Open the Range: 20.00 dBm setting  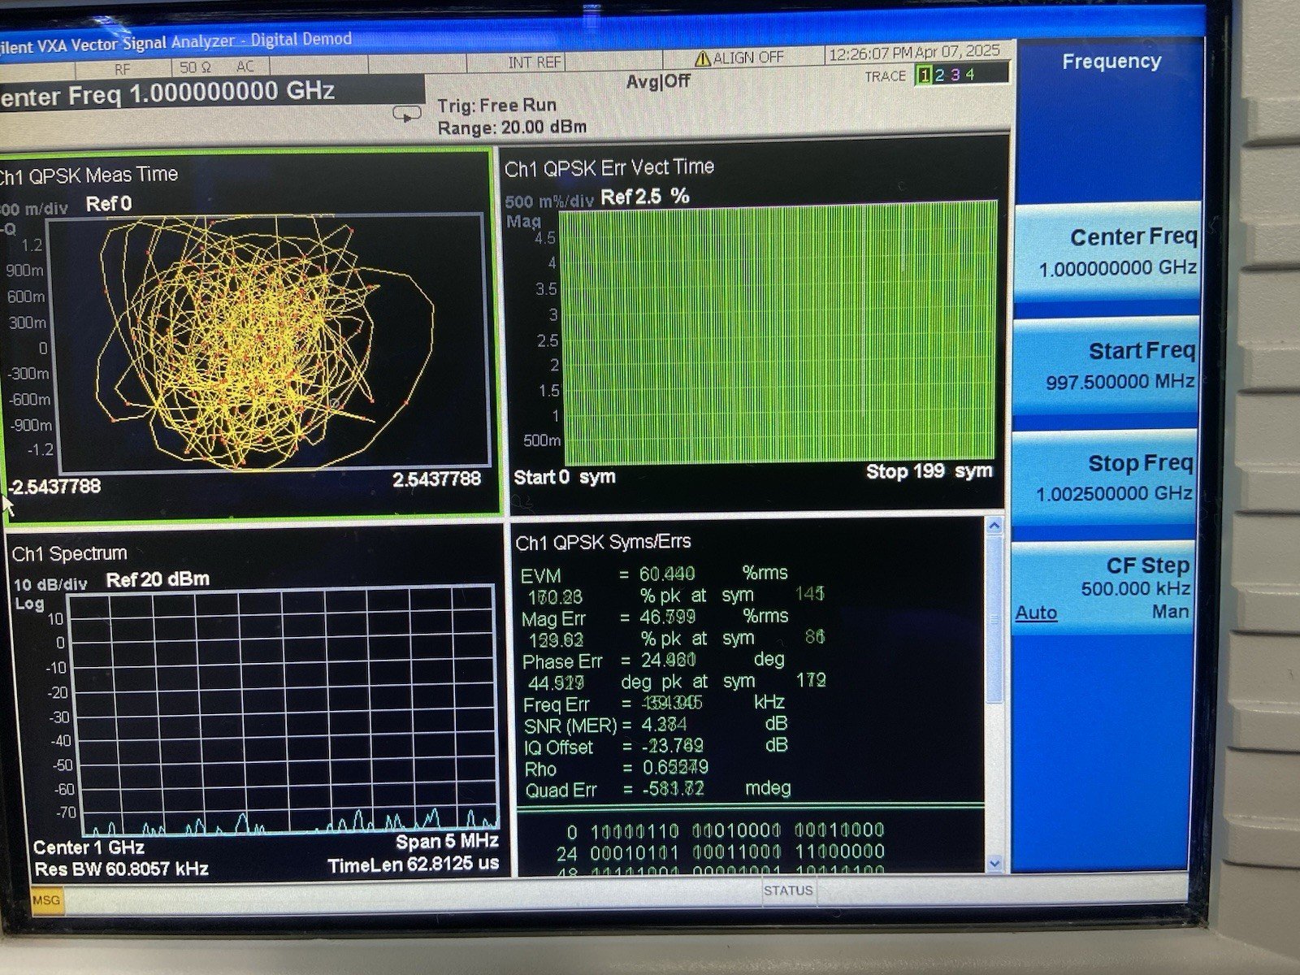pos(511,128)
